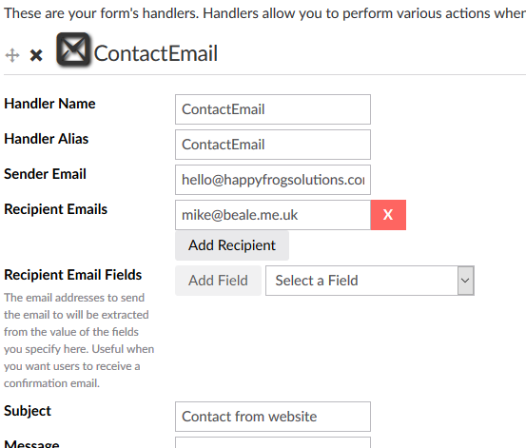Click the ContactEmail handler title heading
The image size is (526, 448).
(156, 53)
